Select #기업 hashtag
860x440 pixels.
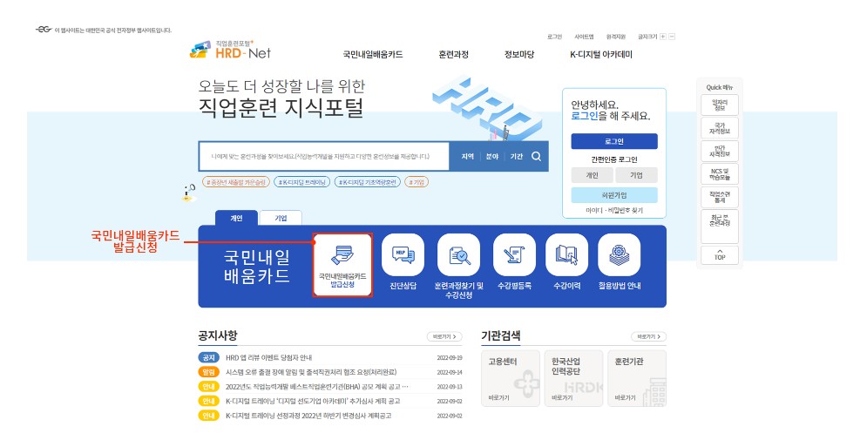coord(416,181)
